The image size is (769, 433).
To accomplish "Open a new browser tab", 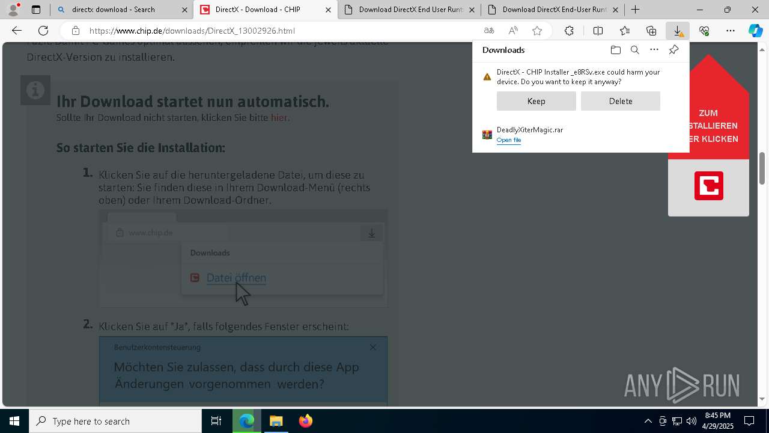I will pyautogui.click(x=635, y=10).
